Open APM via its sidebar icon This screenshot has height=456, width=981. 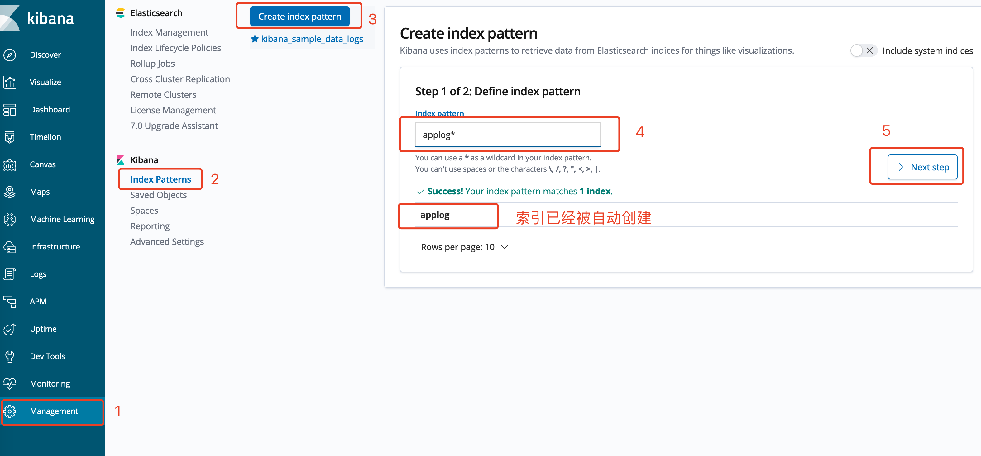(x=10, y=302)
